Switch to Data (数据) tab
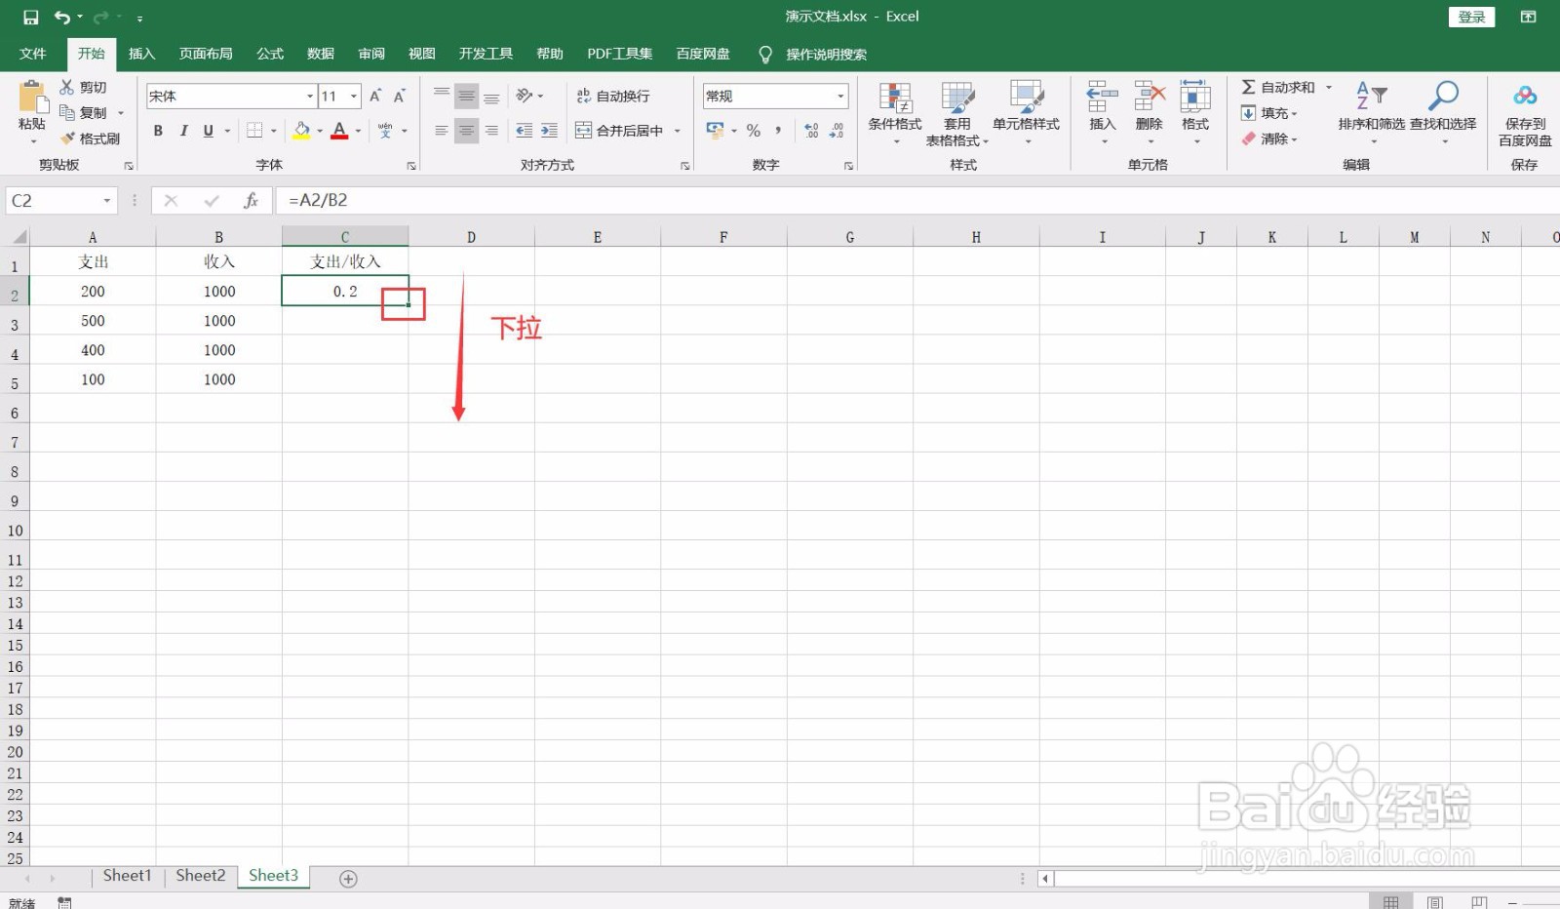This screenshot has width=1560, height=909. (x=321, y=54)
